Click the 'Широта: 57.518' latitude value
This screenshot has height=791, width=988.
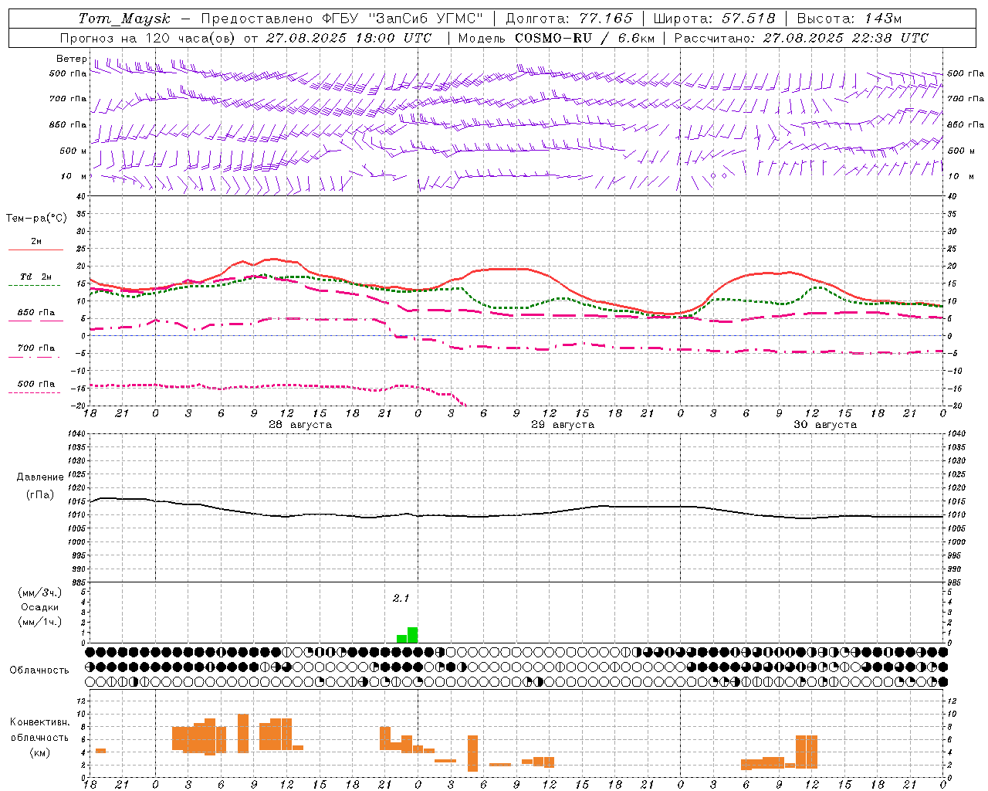click(714, 19)
